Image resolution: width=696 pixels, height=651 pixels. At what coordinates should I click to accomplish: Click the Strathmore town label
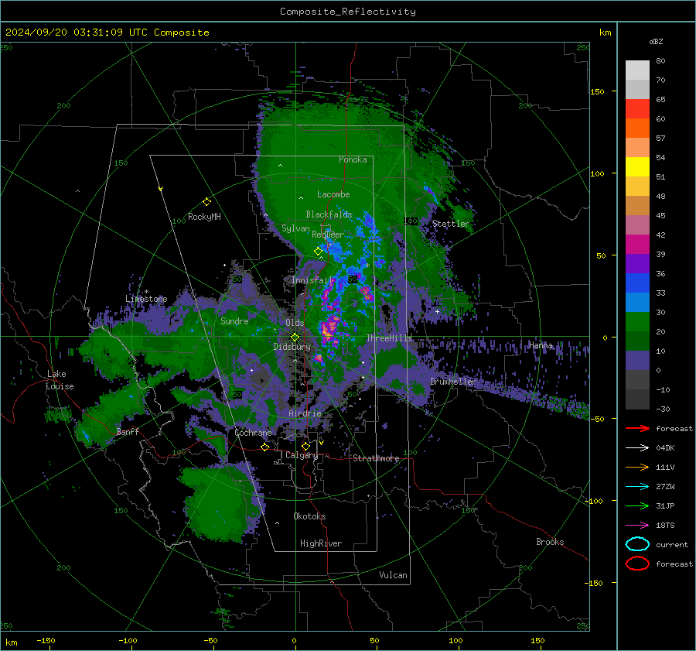[x=376, y=458]
